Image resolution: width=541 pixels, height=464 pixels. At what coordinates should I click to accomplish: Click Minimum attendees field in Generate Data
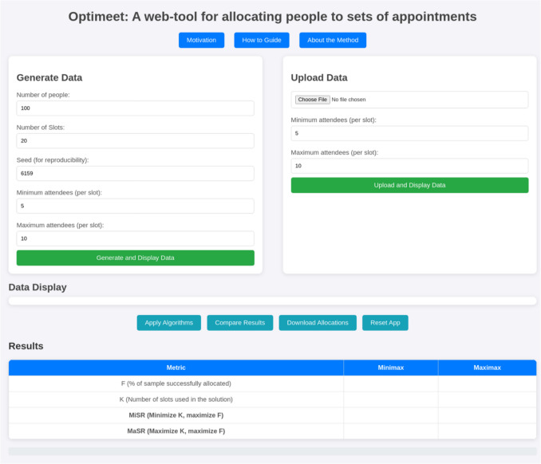pyautogui.click(x=135, y=206)
